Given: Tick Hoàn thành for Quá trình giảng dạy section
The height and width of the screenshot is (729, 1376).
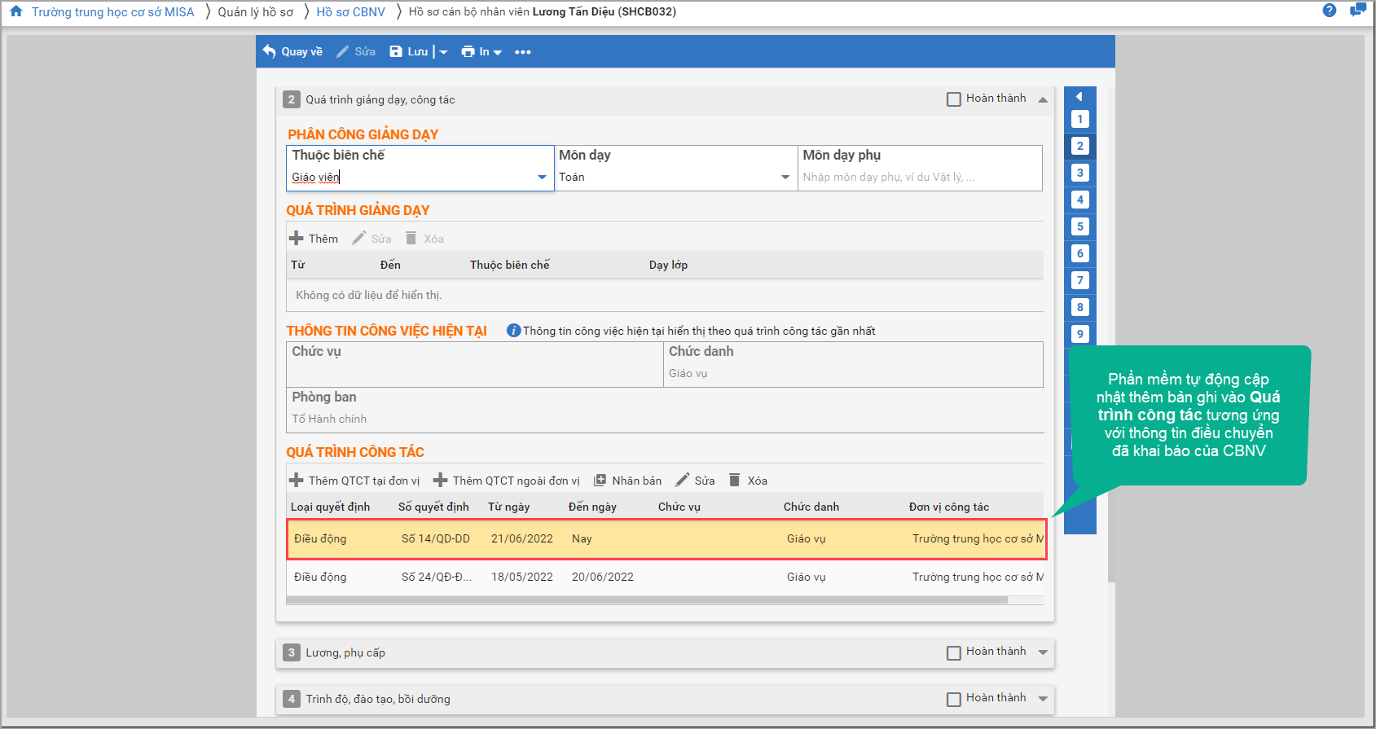Looking at the screenshot, I should [954, 99].
